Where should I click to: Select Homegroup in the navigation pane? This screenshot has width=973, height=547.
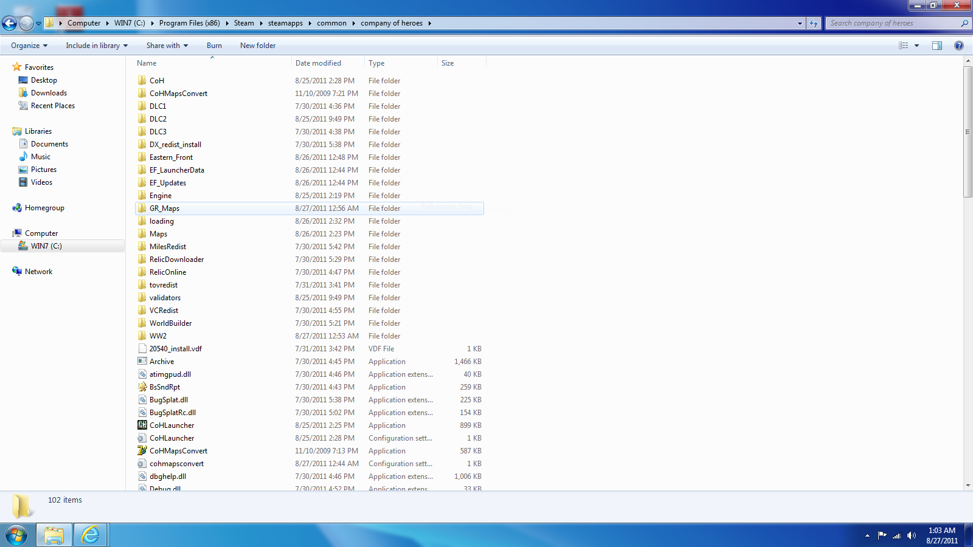coord(44,208)
